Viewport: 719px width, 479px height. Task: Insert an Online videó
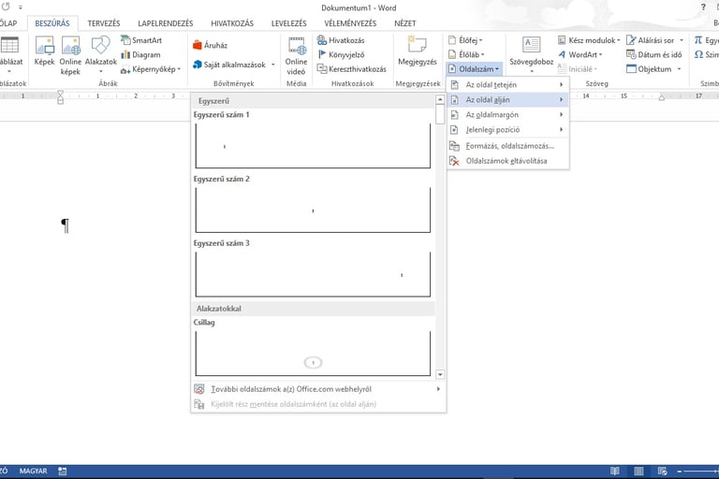point(296,56)
